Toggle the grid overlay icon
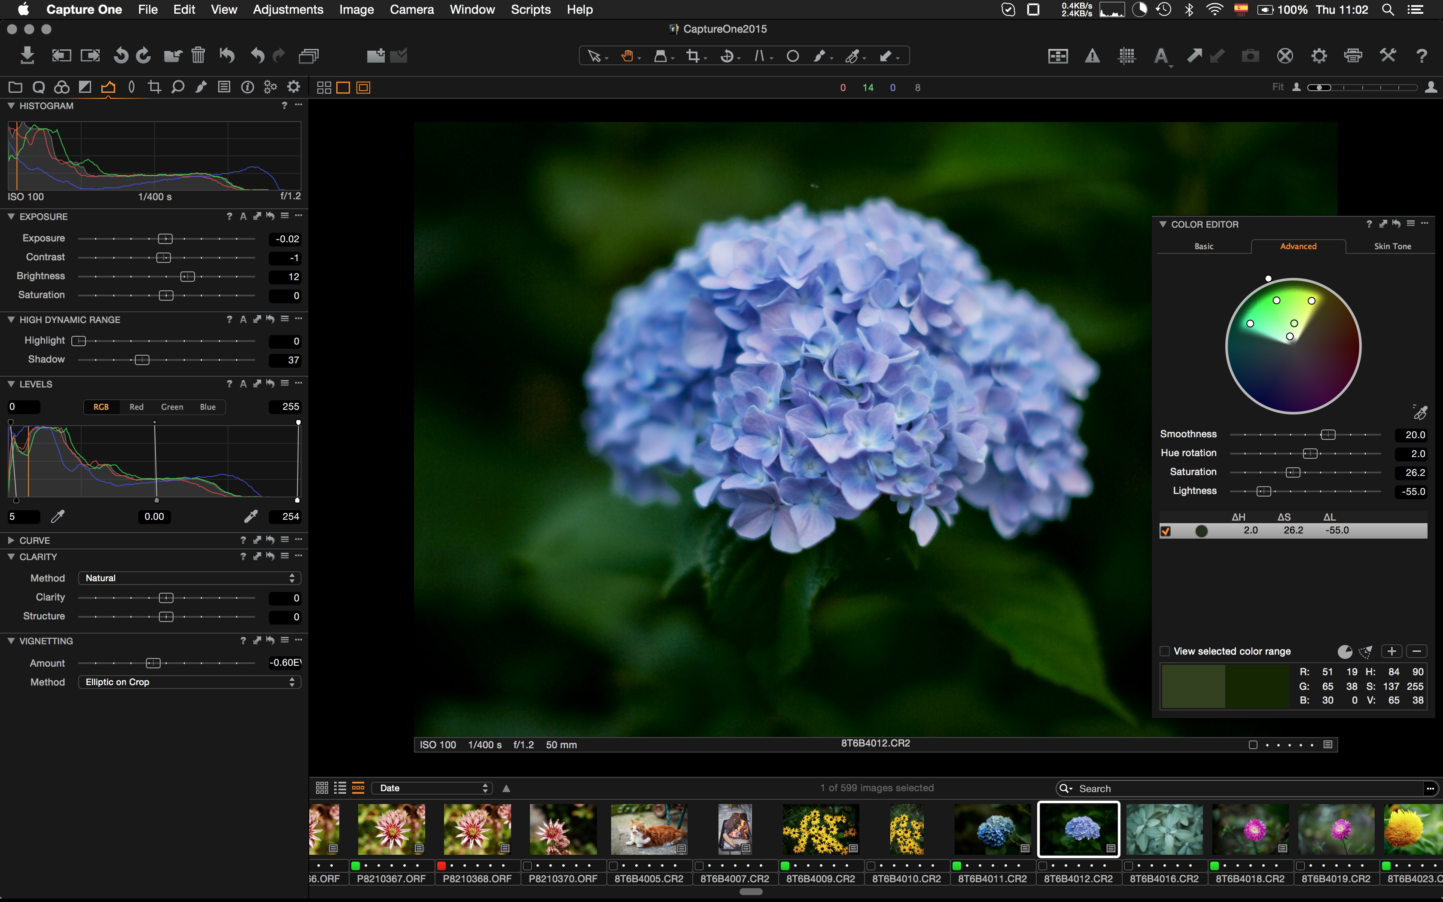Screen dimensions: 1443x902 [1126, 56]
